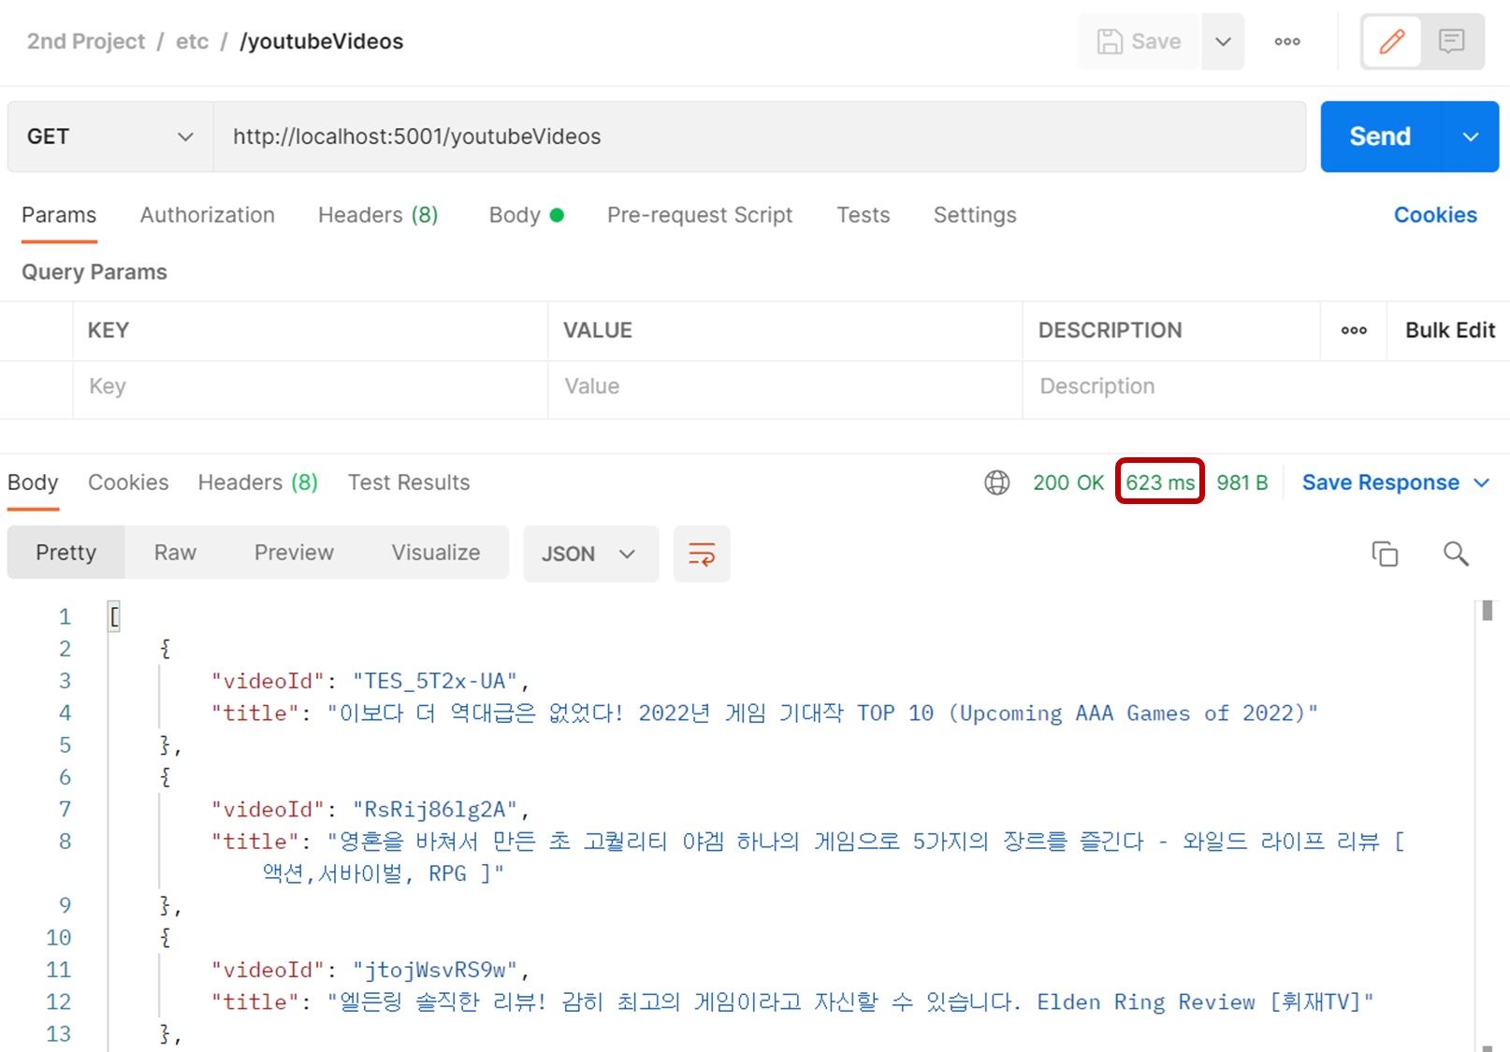Switch to Visualize view mode

tap(436, 553)
